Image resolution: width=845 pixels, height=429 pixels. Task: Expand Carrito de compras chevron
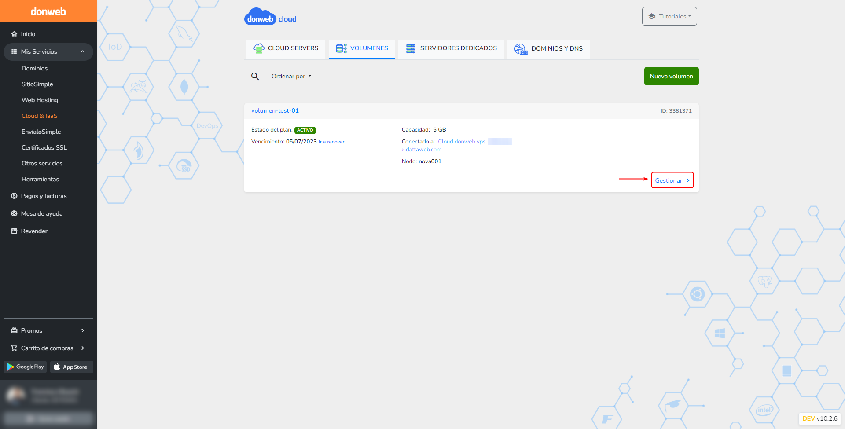83,348
